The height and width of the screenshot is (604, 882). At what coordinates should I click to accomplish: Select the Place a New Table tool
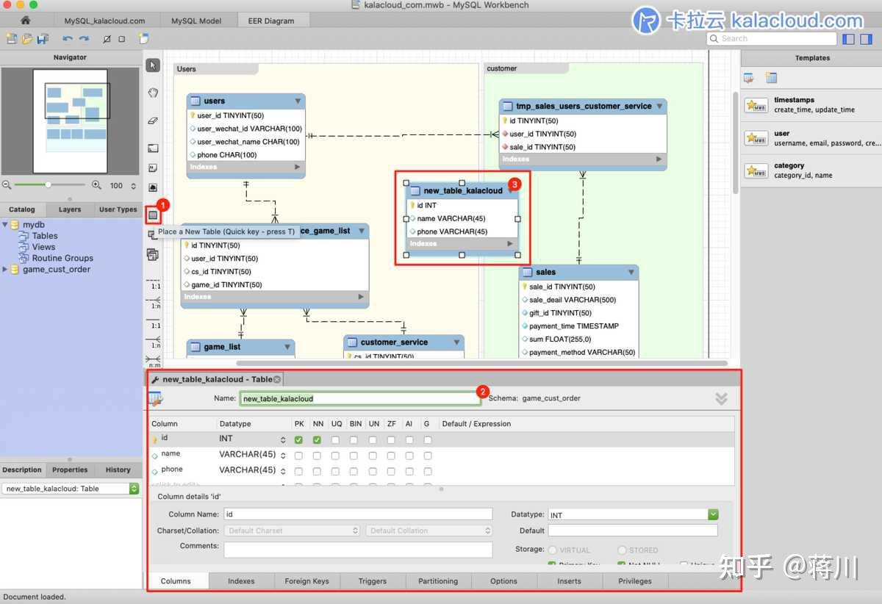click(x=154, y=213)
